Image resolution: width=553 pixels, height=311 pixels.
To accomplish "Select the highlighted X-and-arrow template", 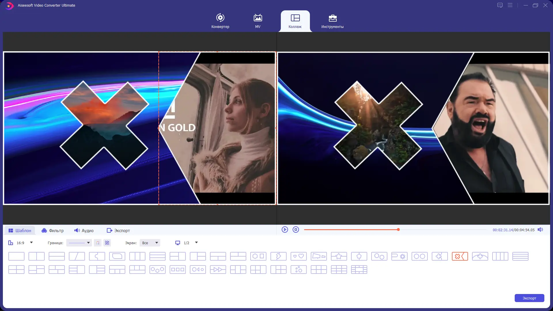I will 460,256.
